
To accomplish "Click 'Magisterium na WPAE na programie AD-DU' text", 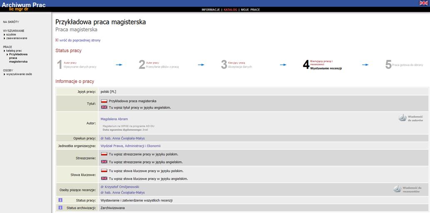I will [x=128, y=126].
